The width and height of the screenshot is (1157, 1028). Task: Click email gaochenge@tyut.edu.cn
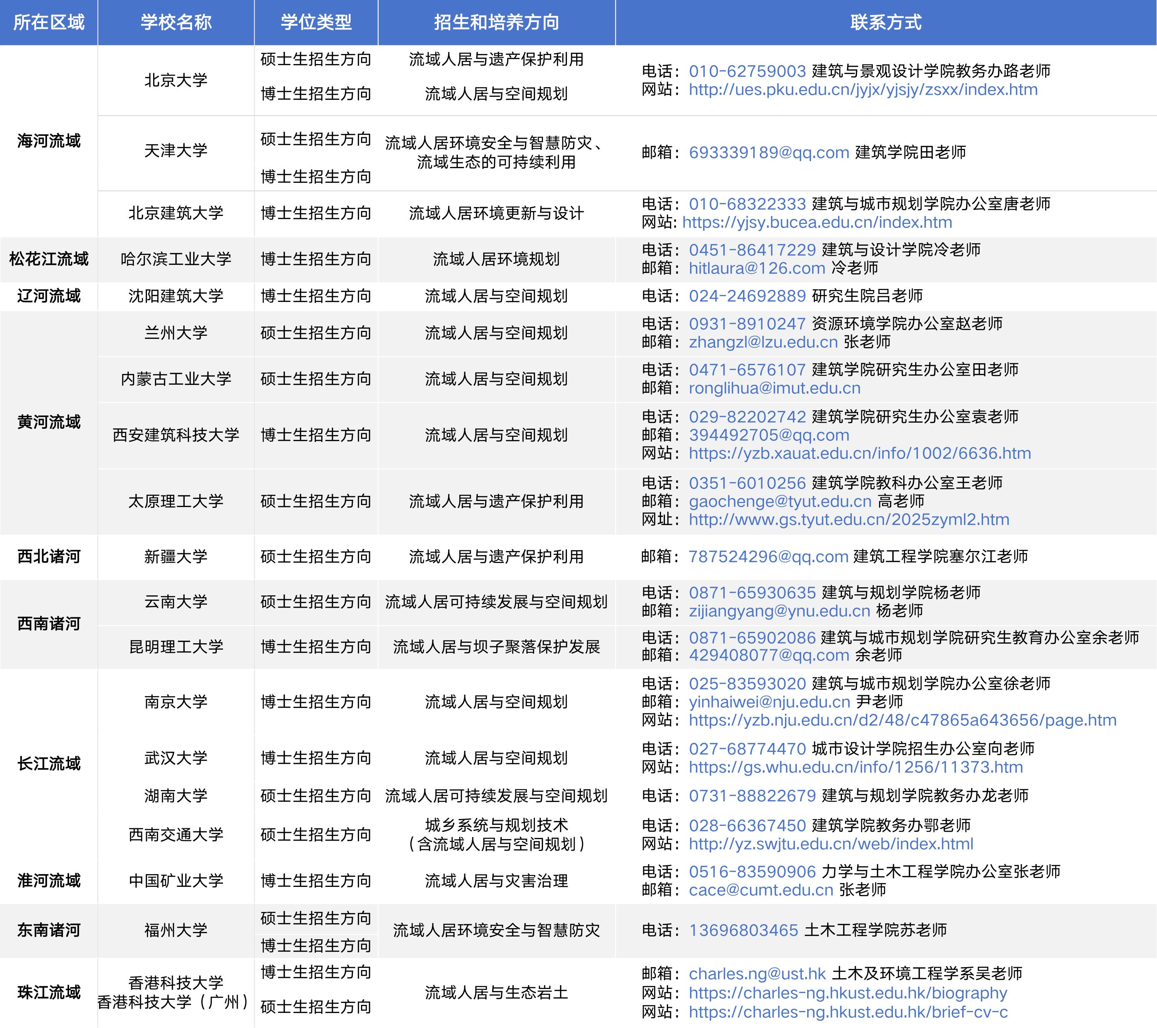[x=780, y=501]
